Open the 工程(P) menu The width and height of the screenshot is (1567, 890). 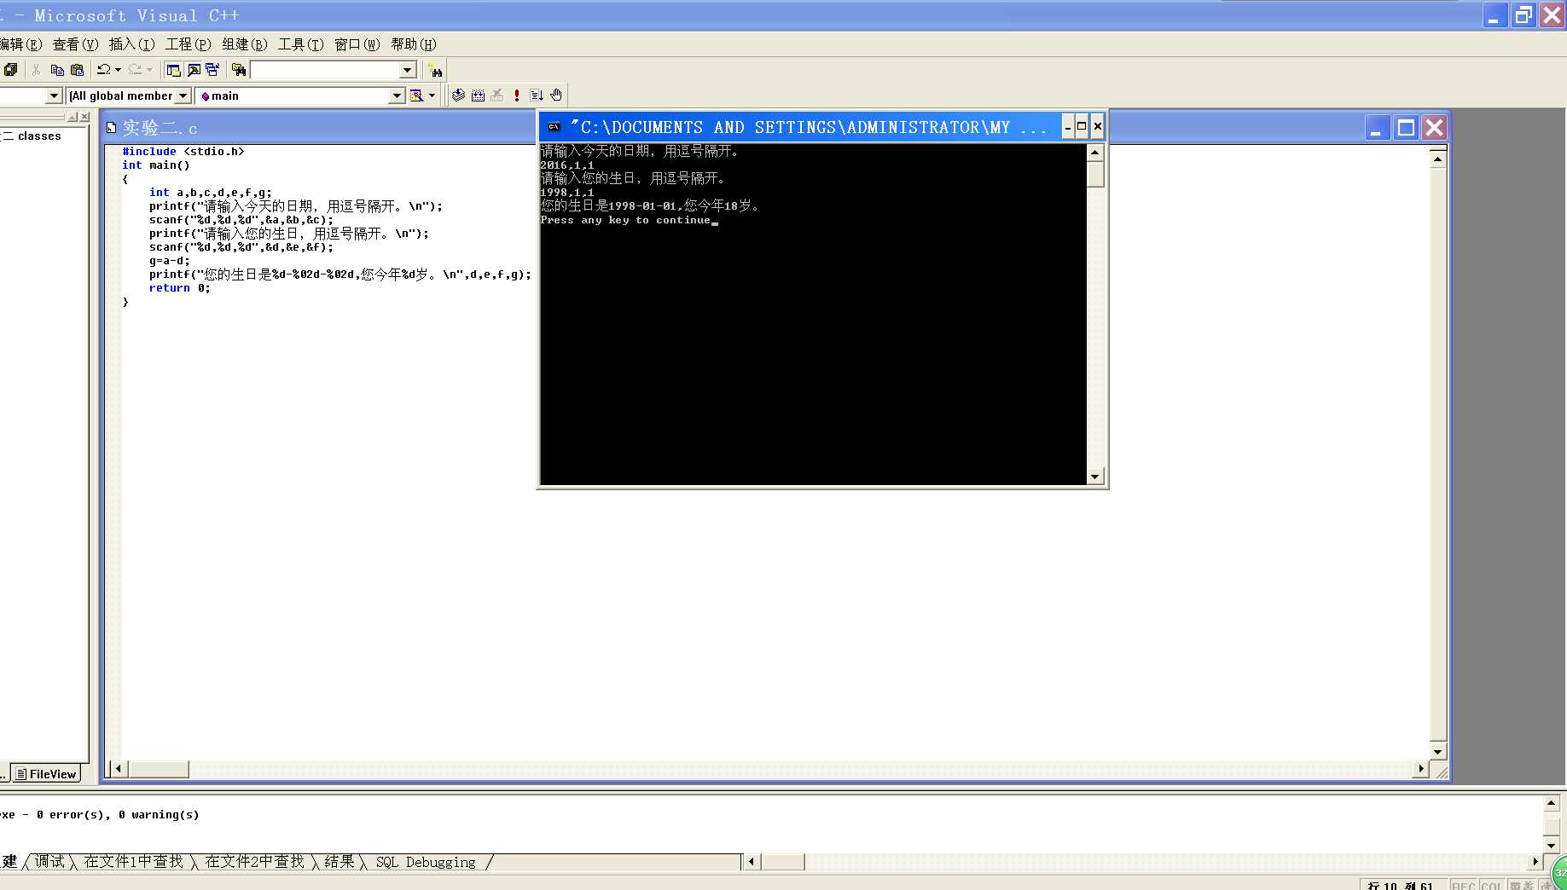tap(188, 44)
